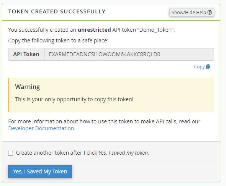This screenshot has height=186, width=226.
Task: Click the 'For more information' paragraph
Action: [x=104, y=125]
